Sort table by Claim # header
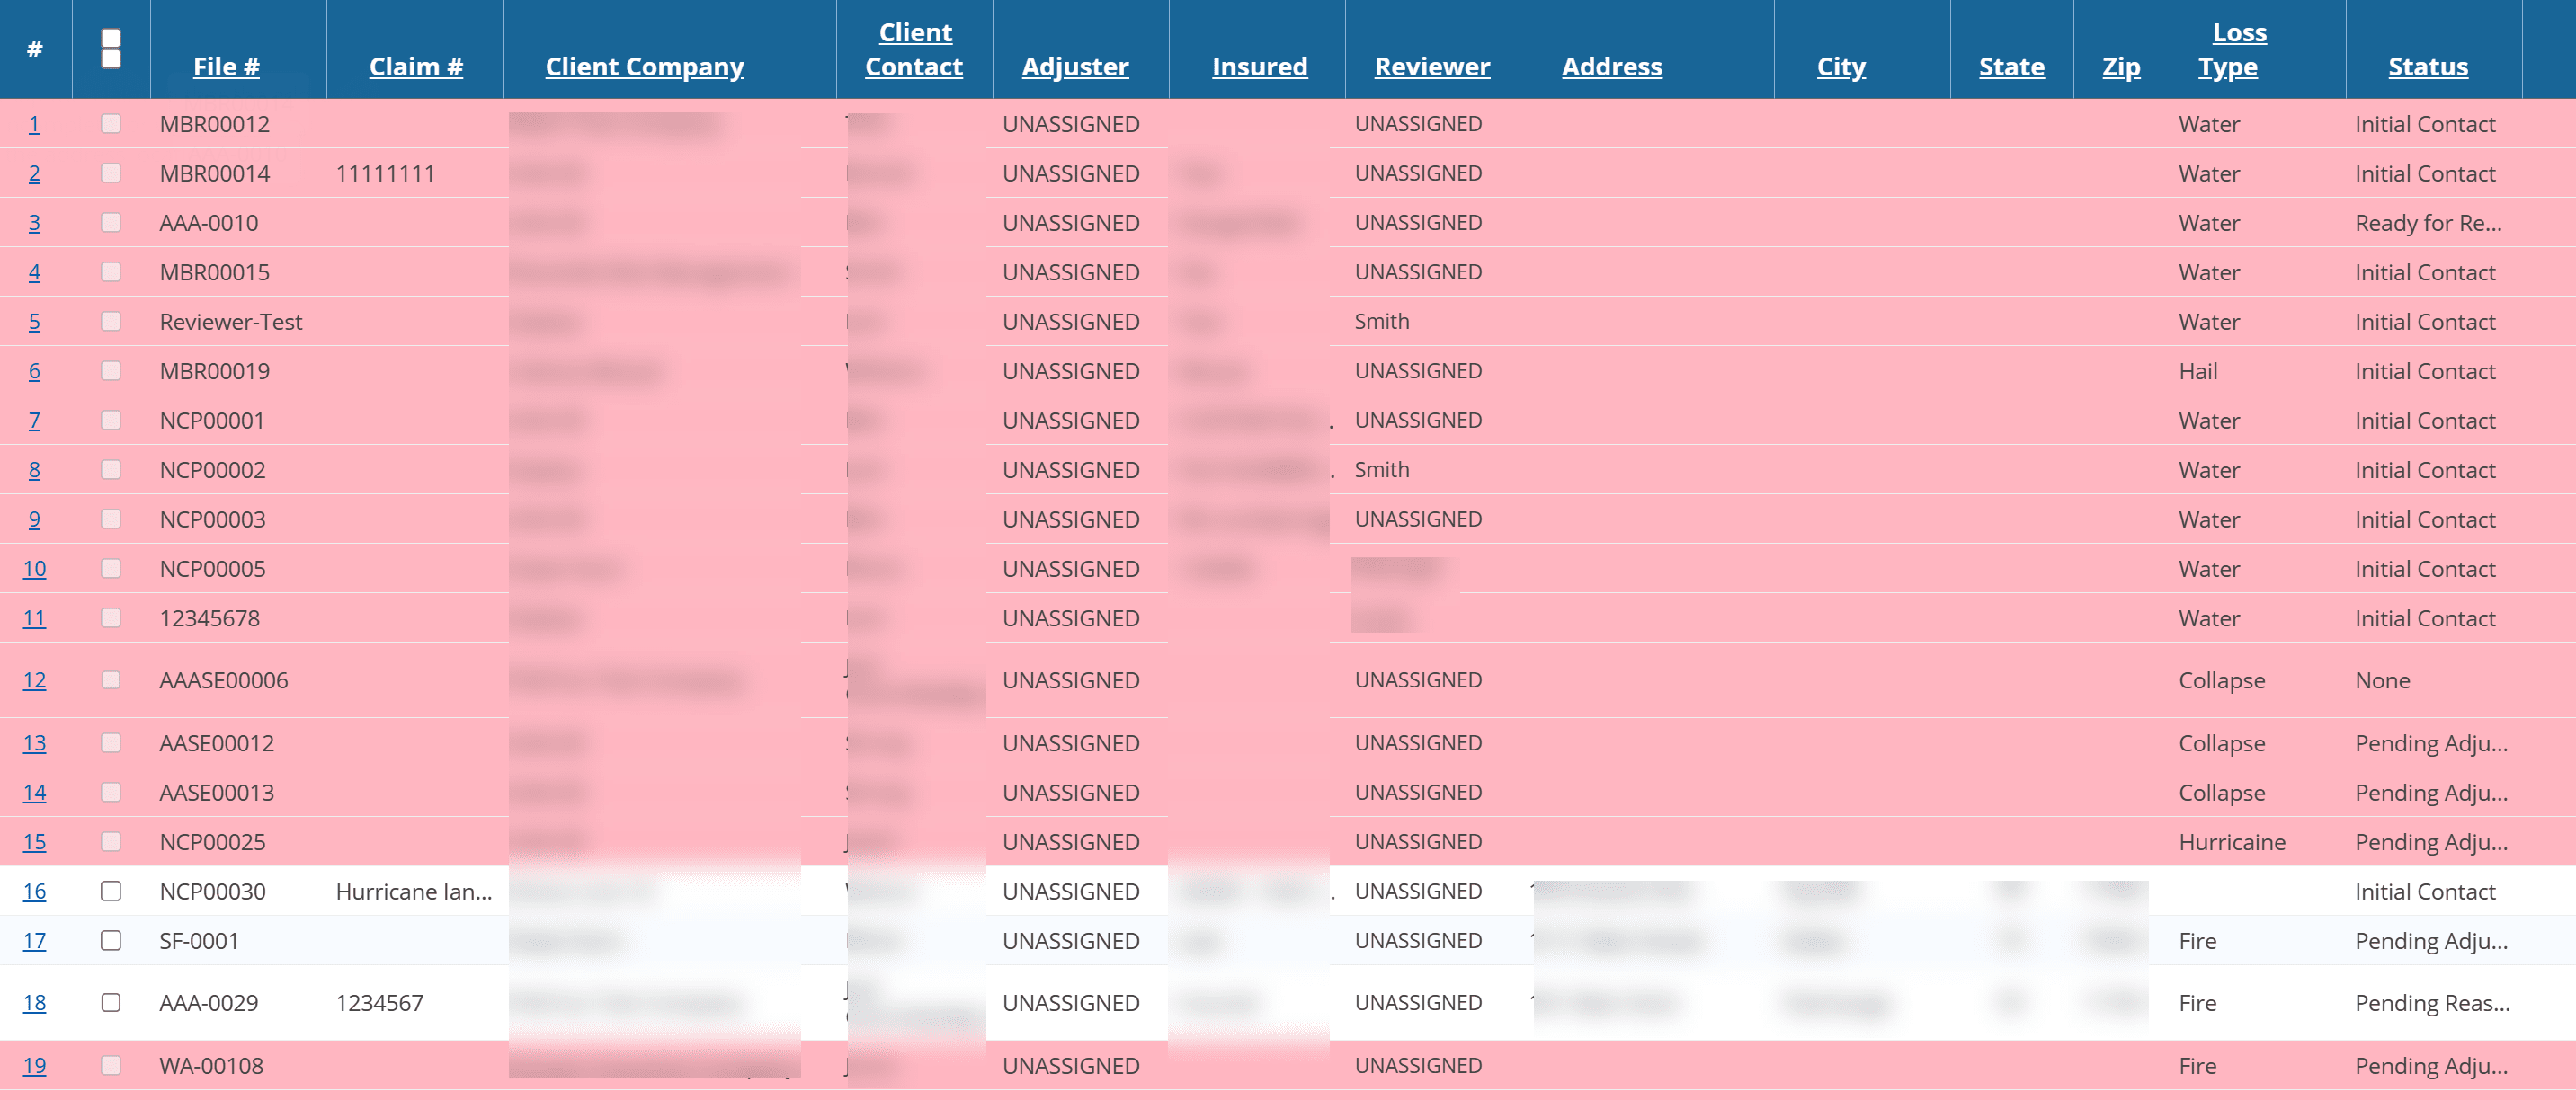Image resolution: width=2576 pixels, height=1100 pixels. point(415,67)
